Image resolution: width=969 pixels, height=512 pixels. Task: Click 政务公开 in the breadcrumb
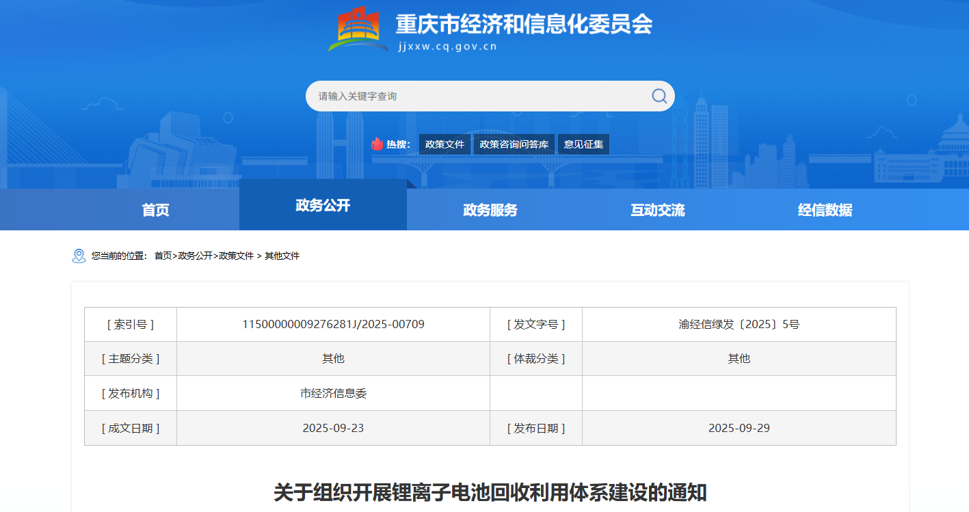click(196, 256)
